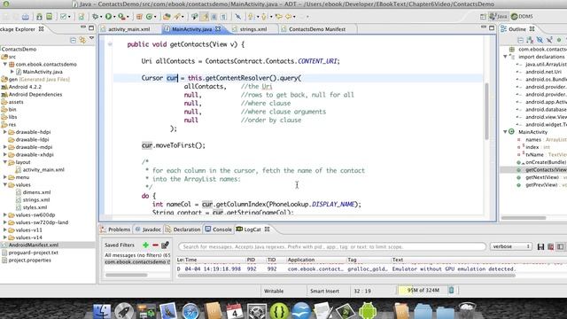Clear the LogCat log icon
567x319 pixels.
point(551,246)
